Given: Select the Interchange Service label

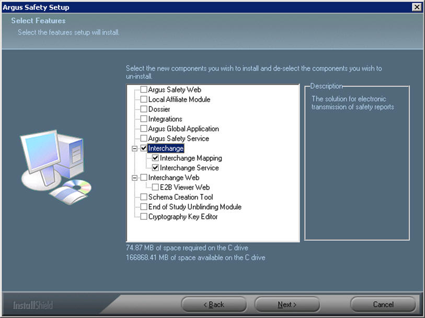Looking at the screenshot, I should 189,168.
